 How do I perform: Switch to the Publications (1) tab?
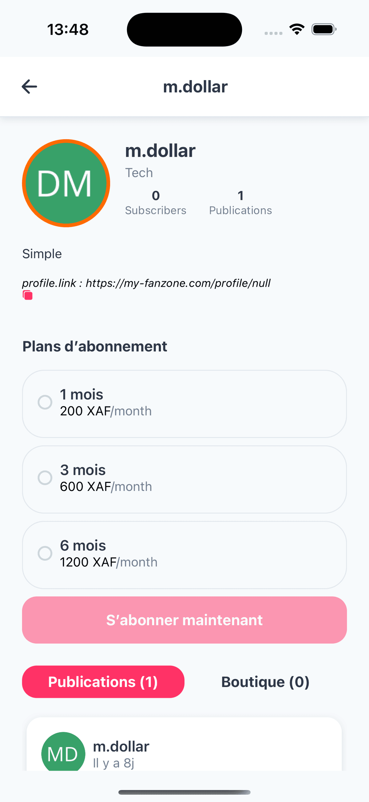tap(103, 682)
